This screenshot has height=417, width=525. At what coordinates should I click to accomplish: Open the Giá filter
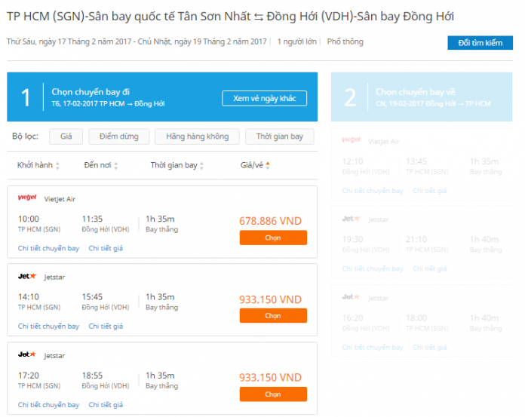click(66, 136)
